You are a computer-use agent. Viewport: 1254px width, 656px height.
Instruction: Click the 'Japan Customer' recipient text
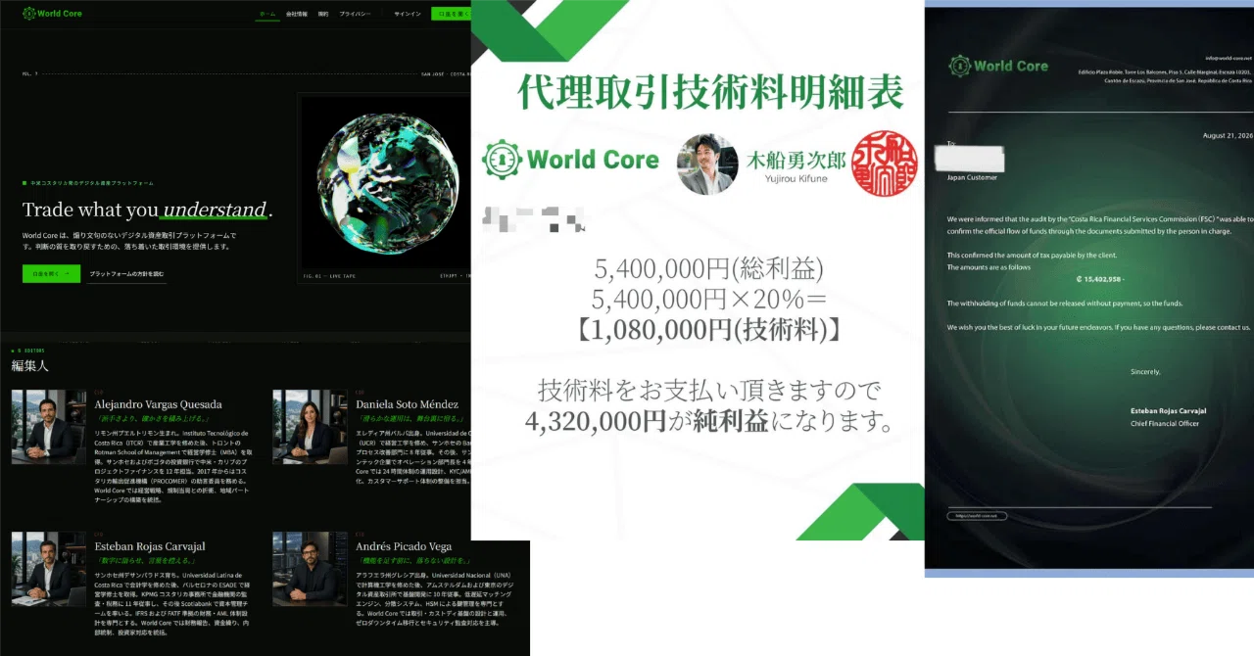coord(973,177)
